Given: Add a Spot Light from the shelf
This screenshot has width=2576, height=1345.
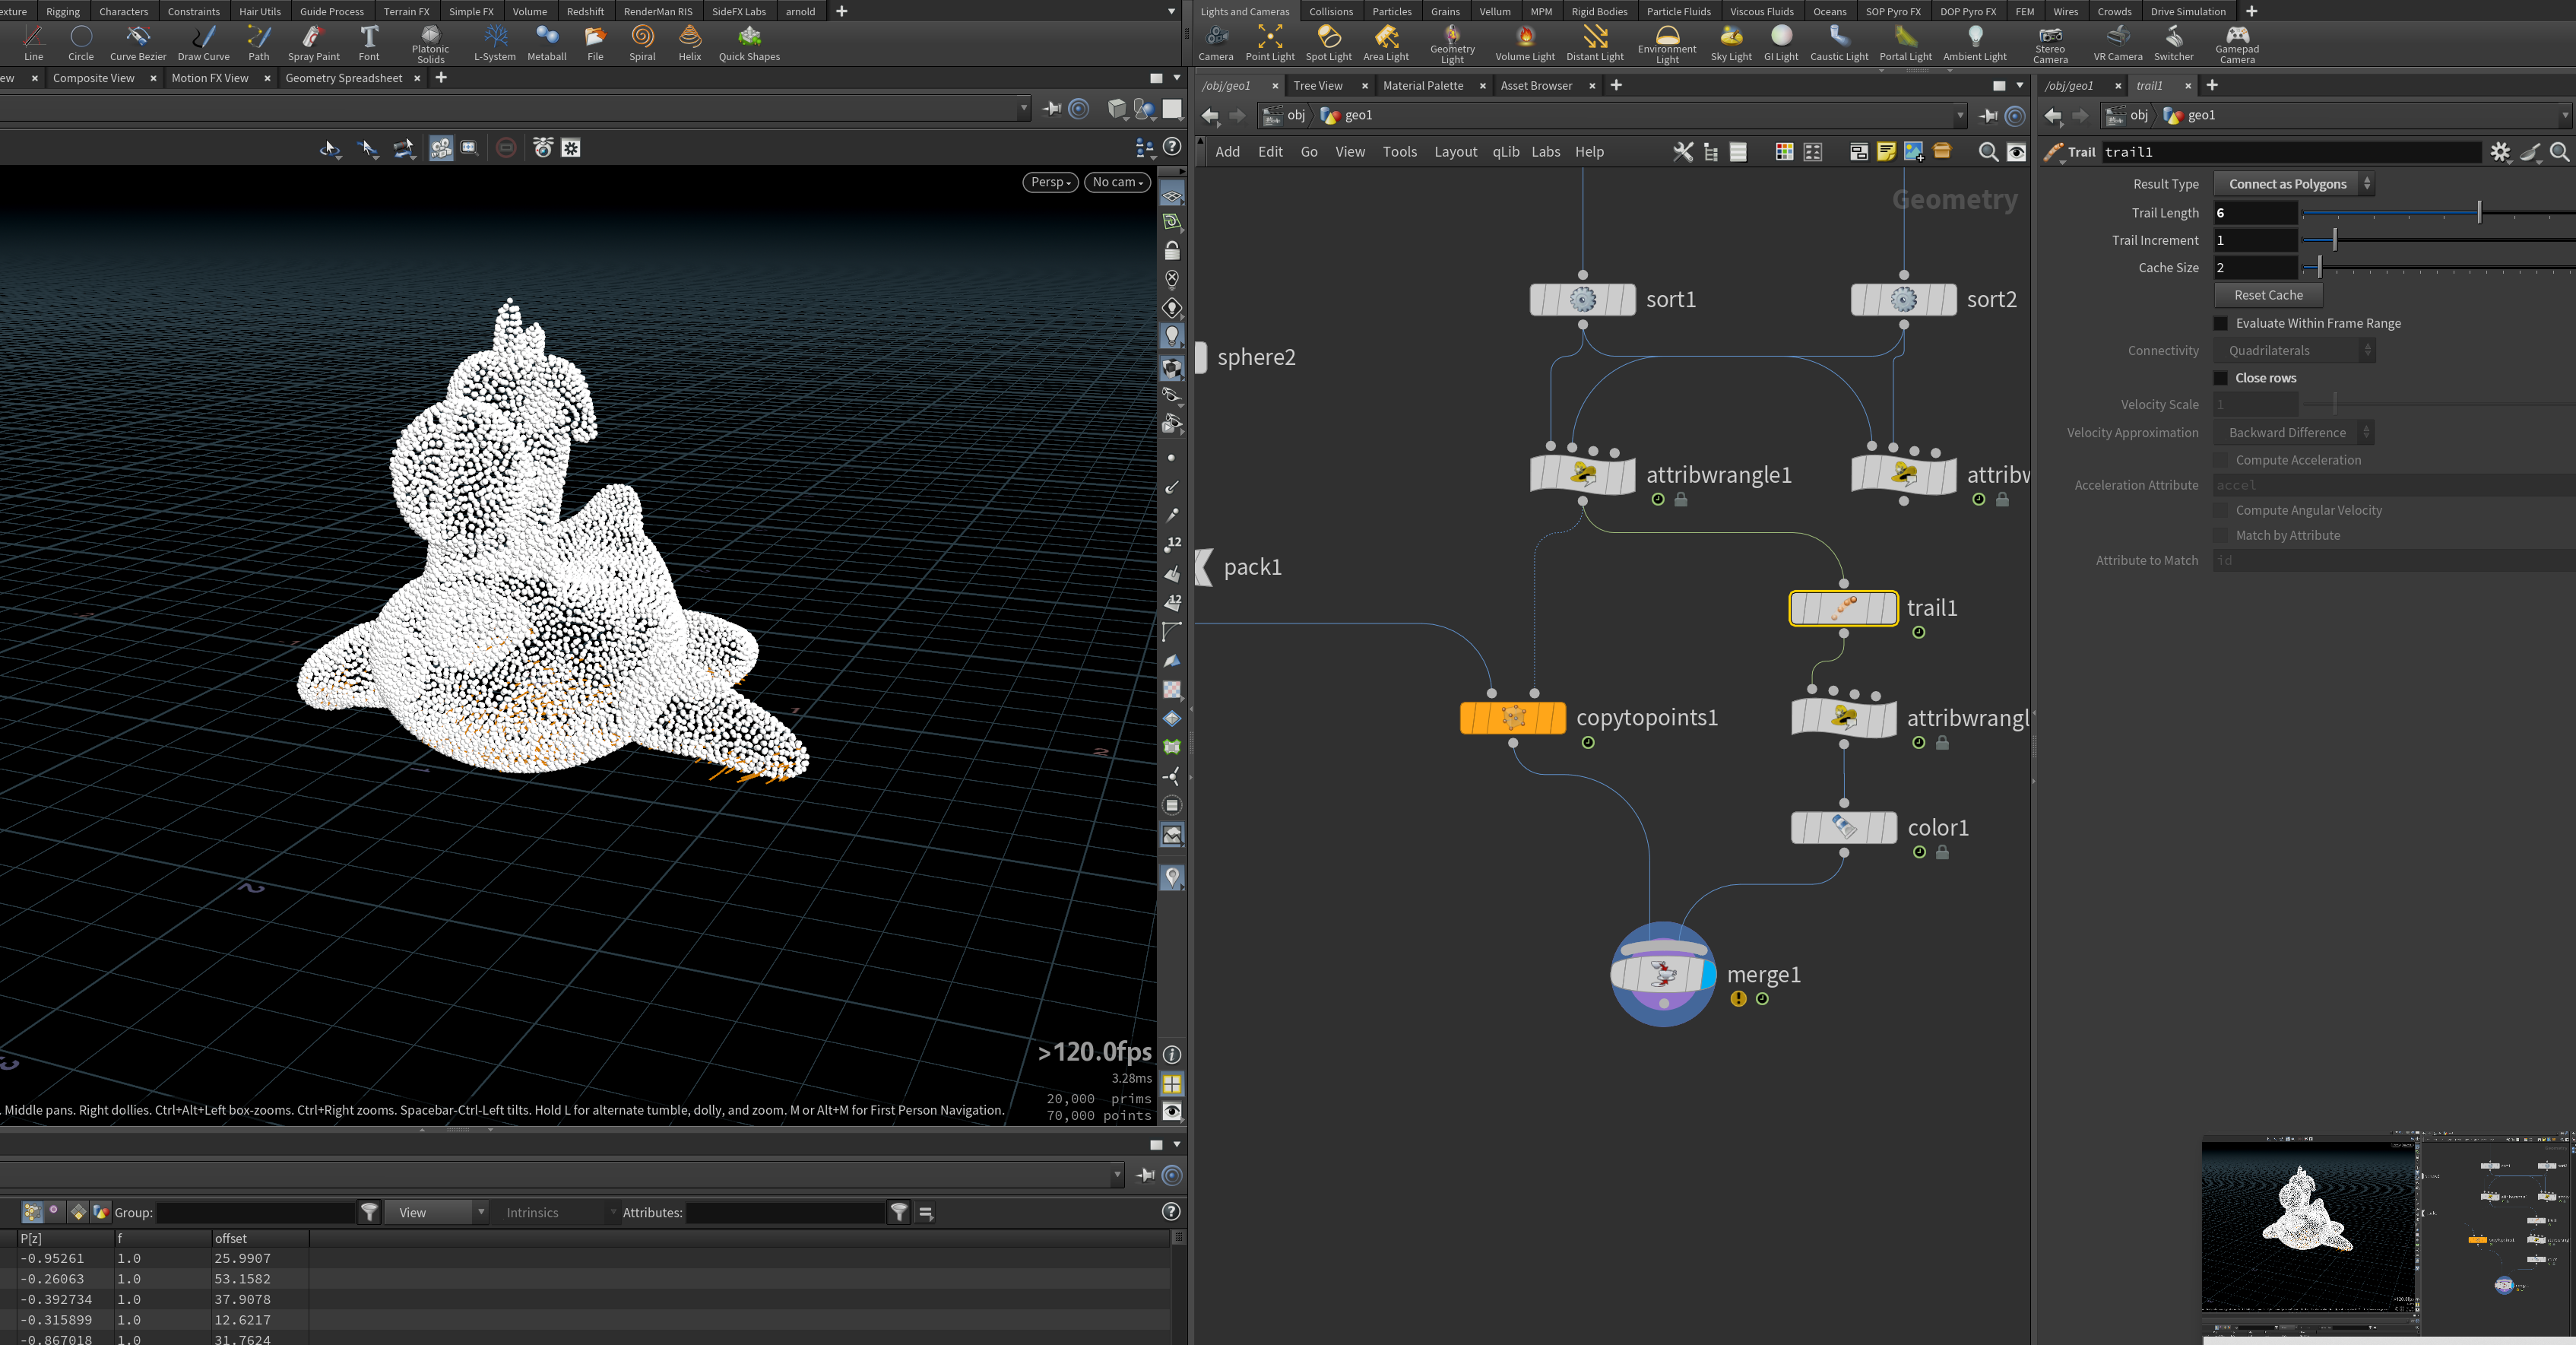Looking at the screenshot, I should click(1328, 43).
